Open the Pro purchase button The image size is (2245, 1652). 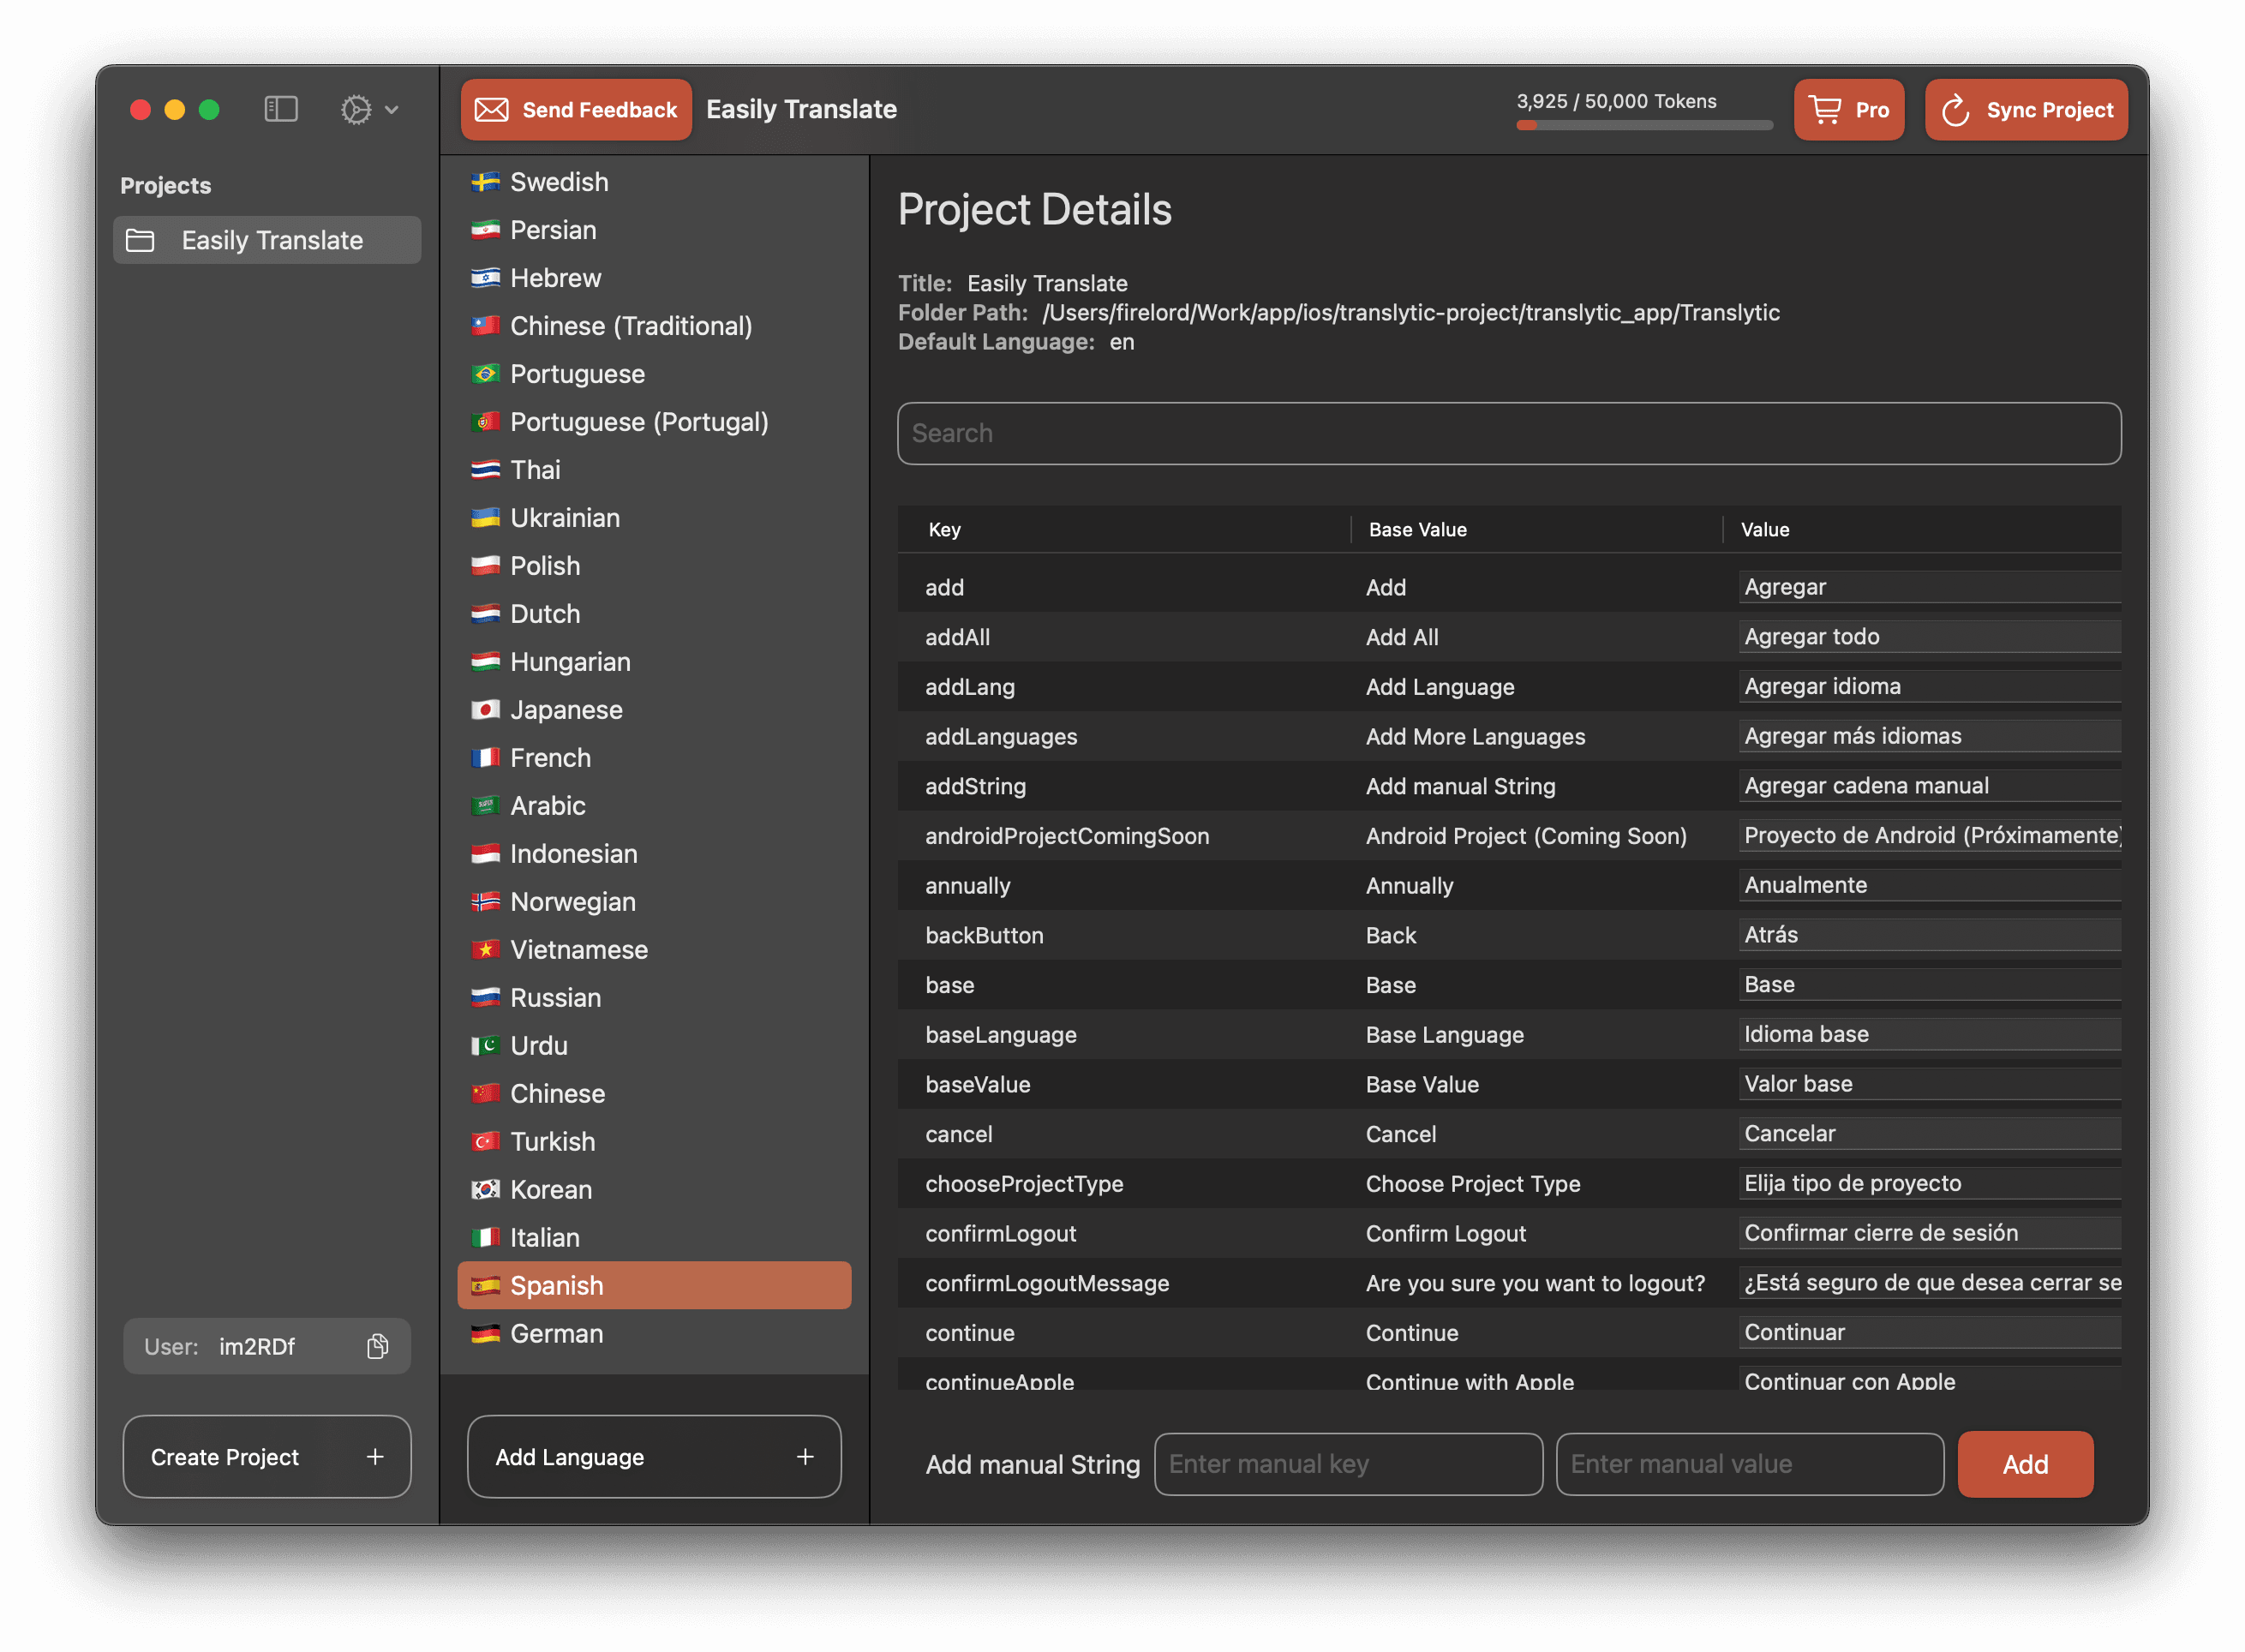pyautogui.click(x=1848, y=109)
